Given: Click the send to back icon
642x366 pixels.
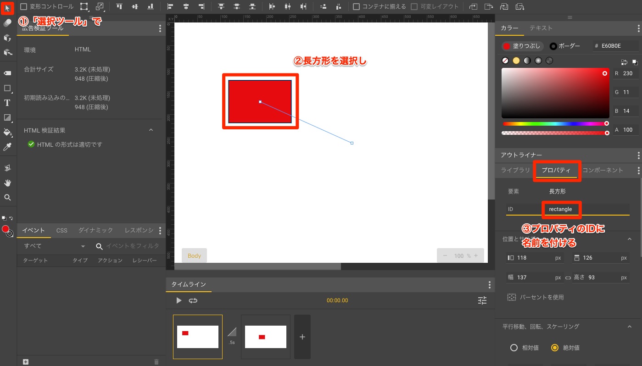Looking at the screenshot, I should click(520, 6).
